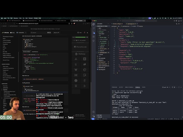This screenshot has width=183, height=137.
Task: Click the browser back arrow
Action: click(1, 23)
